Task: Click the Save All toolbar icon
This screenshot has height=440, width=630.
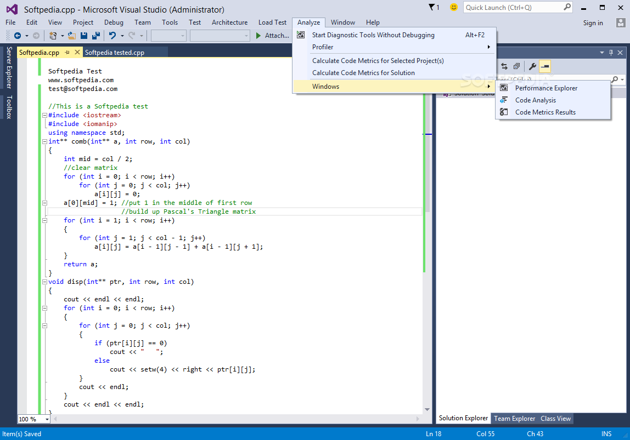Action: [96, 36]
